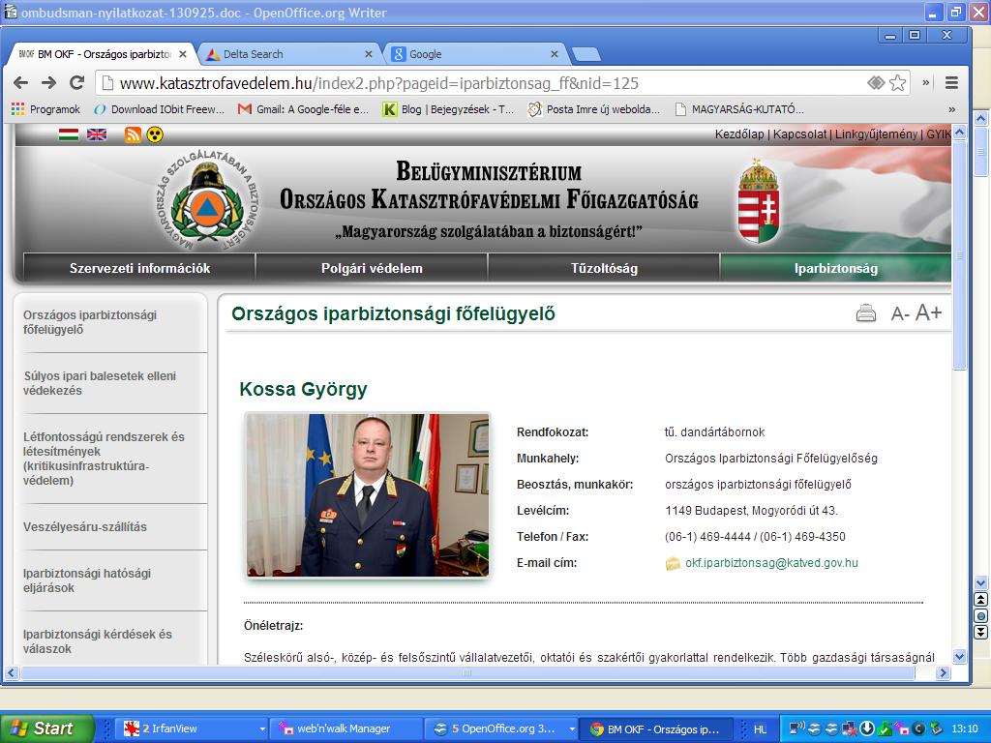Jump to next page with double-down arrow
Image resolution: width=991 pixels, height=743 pixels.
point(981,632)
